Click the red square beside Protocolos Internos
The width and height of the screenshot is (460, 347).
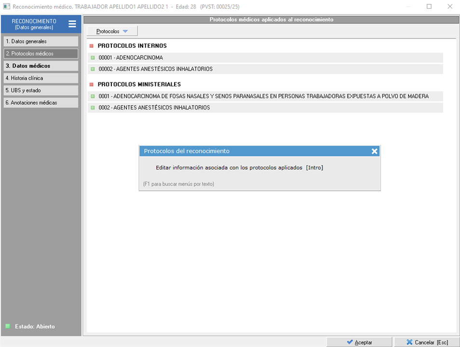tap(91, 46)
